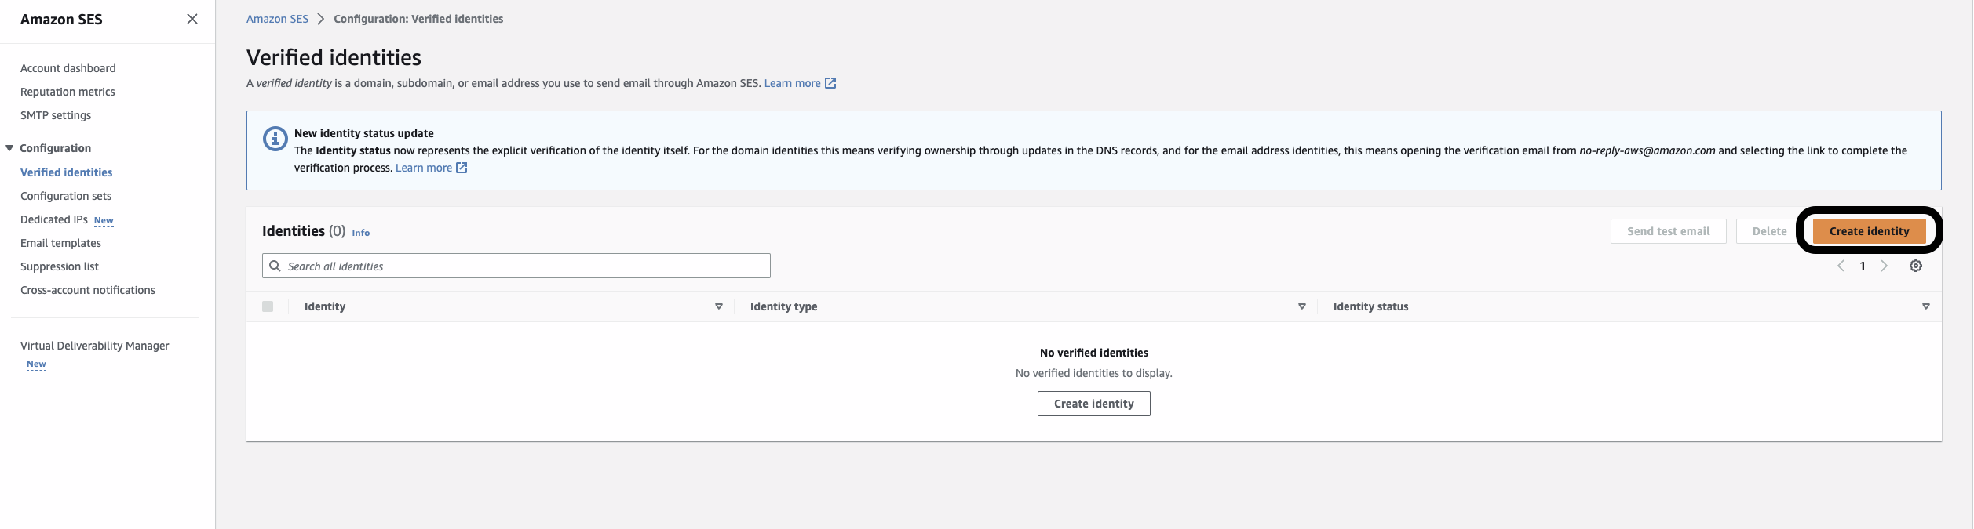Click Info link next to Identities
The width and height of the screenshot is (1974, 529).
(x=360, y=233)
